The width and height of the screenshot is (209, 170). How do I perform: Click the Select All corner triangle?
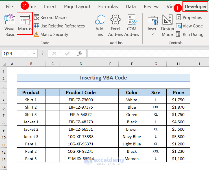[4, 64]
